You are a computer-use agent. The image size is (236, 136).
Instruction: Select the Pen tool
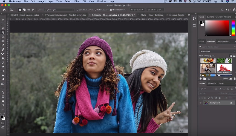click(x=3, y=84)
